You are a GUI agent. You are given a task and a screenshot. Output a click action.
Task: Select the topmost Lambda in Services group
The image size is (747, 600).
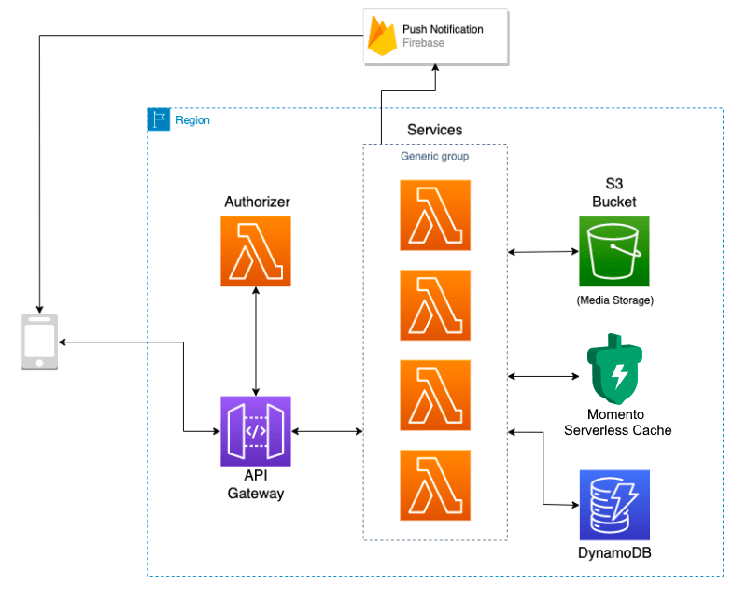[435, 216]
